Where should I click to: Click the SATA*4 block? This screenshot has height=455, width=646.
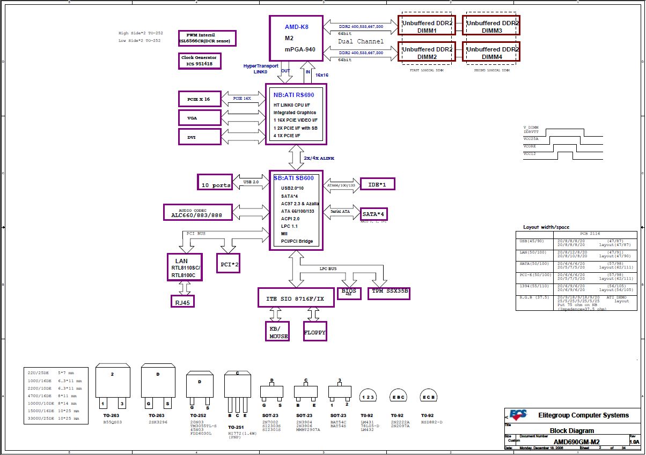click(x=374, y=214)
